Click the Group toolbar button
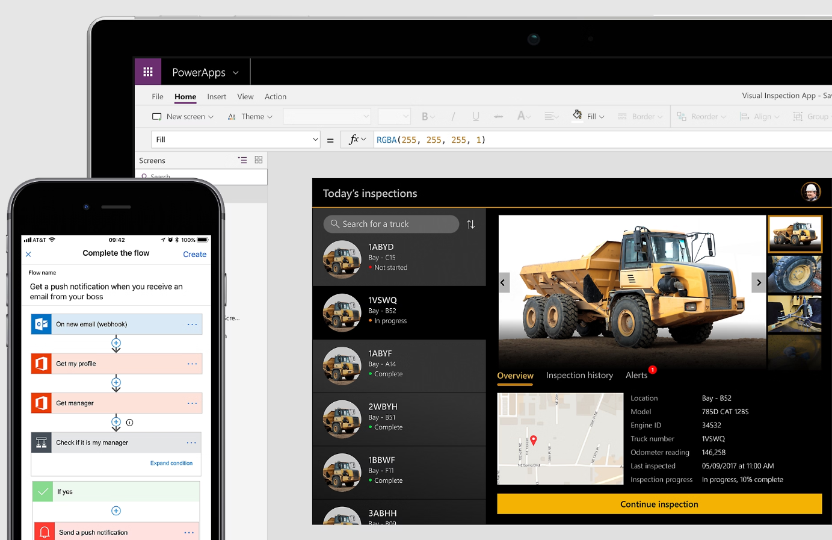832x540 pixels. [811, 117]
